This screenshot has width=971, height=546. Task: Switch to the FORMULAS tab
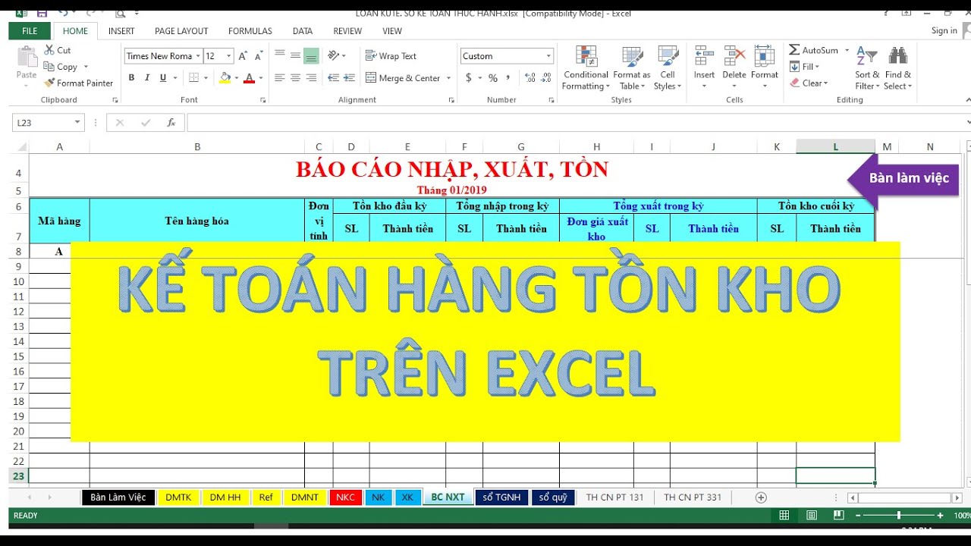click(x=250, y=31)
